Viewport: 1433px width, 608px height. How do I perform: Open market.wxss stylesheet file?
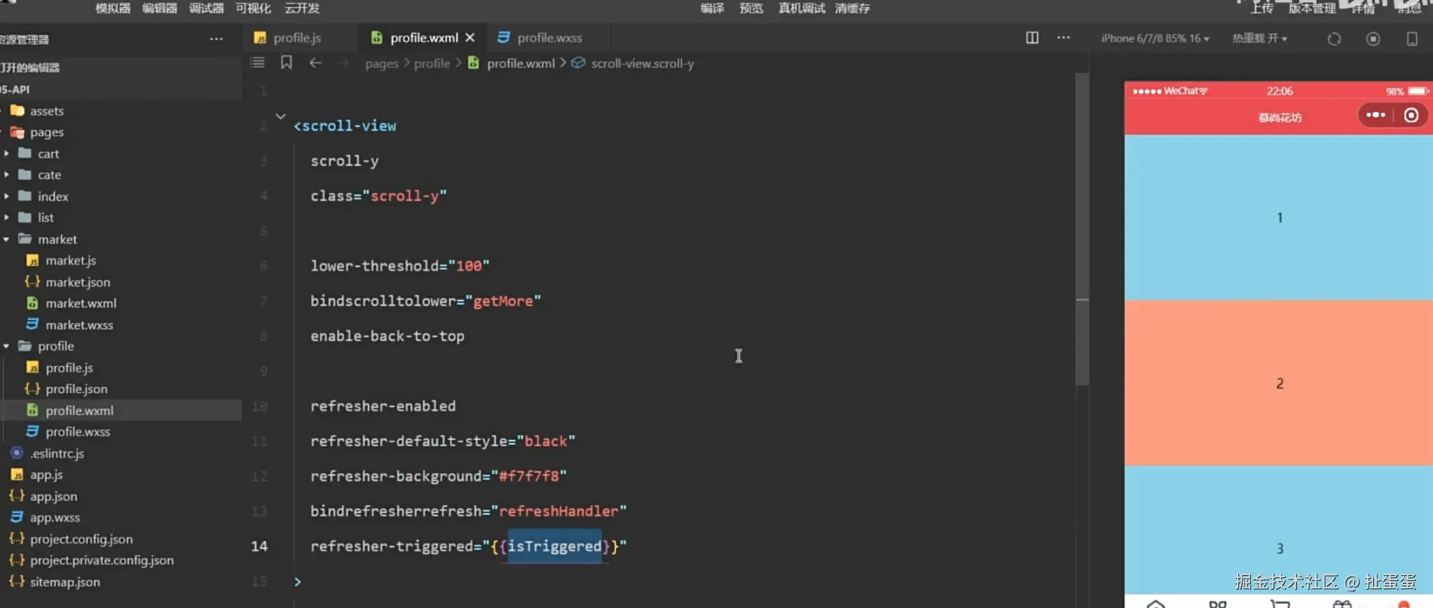[79, 325]
